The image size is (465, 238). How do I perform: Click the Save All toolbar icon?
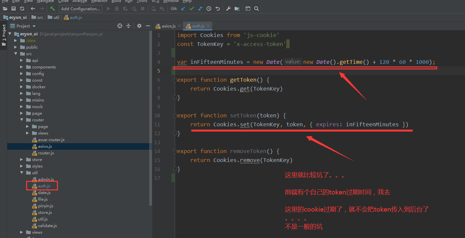(x=14, y=9)
